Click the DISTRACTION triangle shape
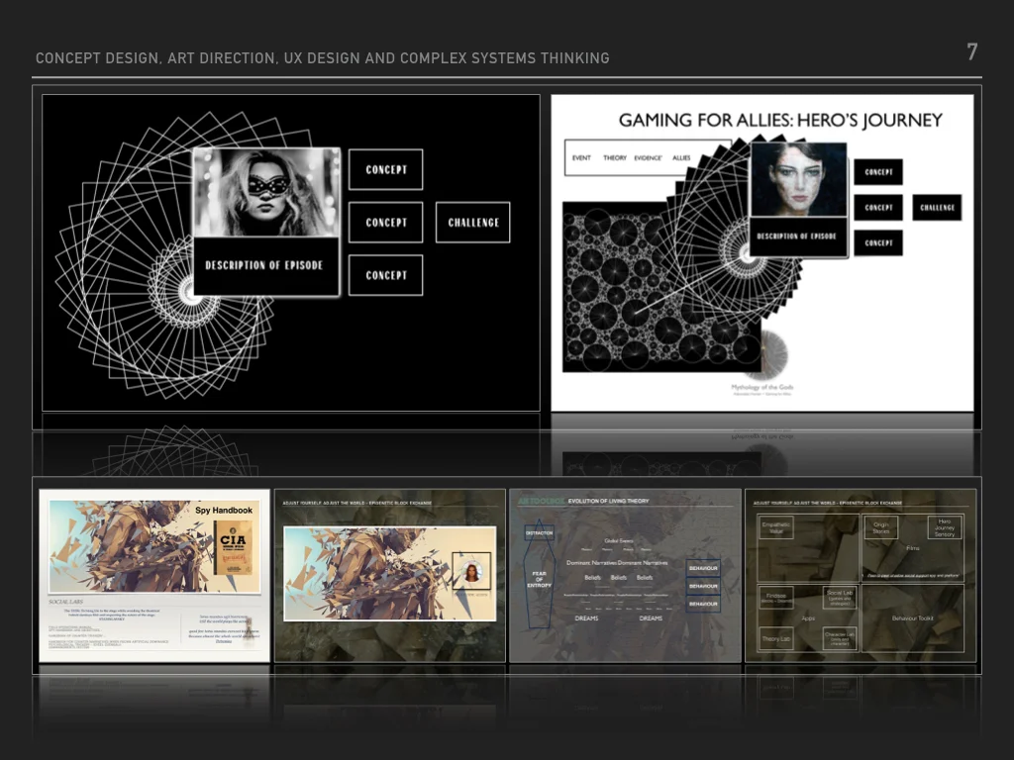Image resolution: width=1014 pixels, height=760 pixels. point(539,532)
